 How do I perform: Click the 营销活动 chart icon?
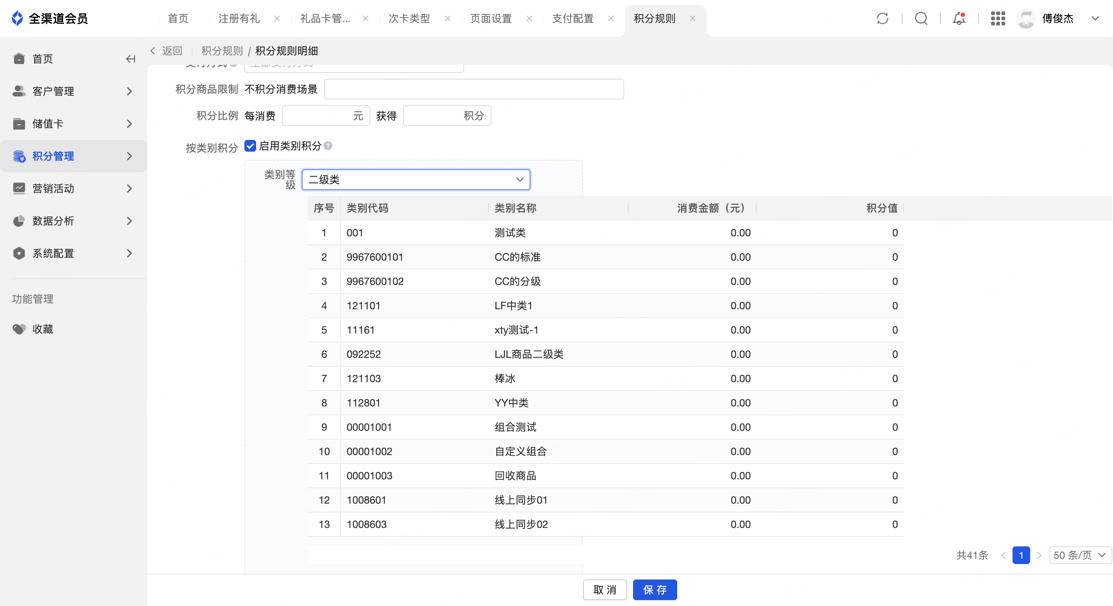click(19, 189)
